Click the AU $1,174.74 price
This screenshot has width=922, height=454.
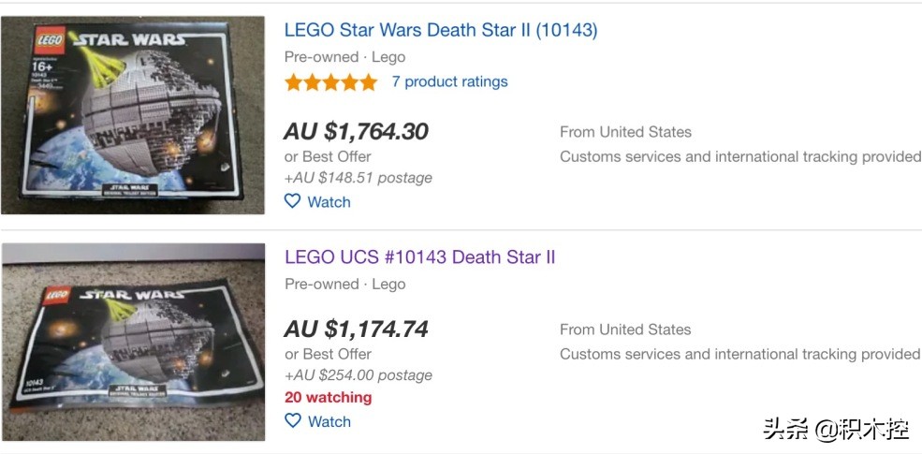click(357, 330)
